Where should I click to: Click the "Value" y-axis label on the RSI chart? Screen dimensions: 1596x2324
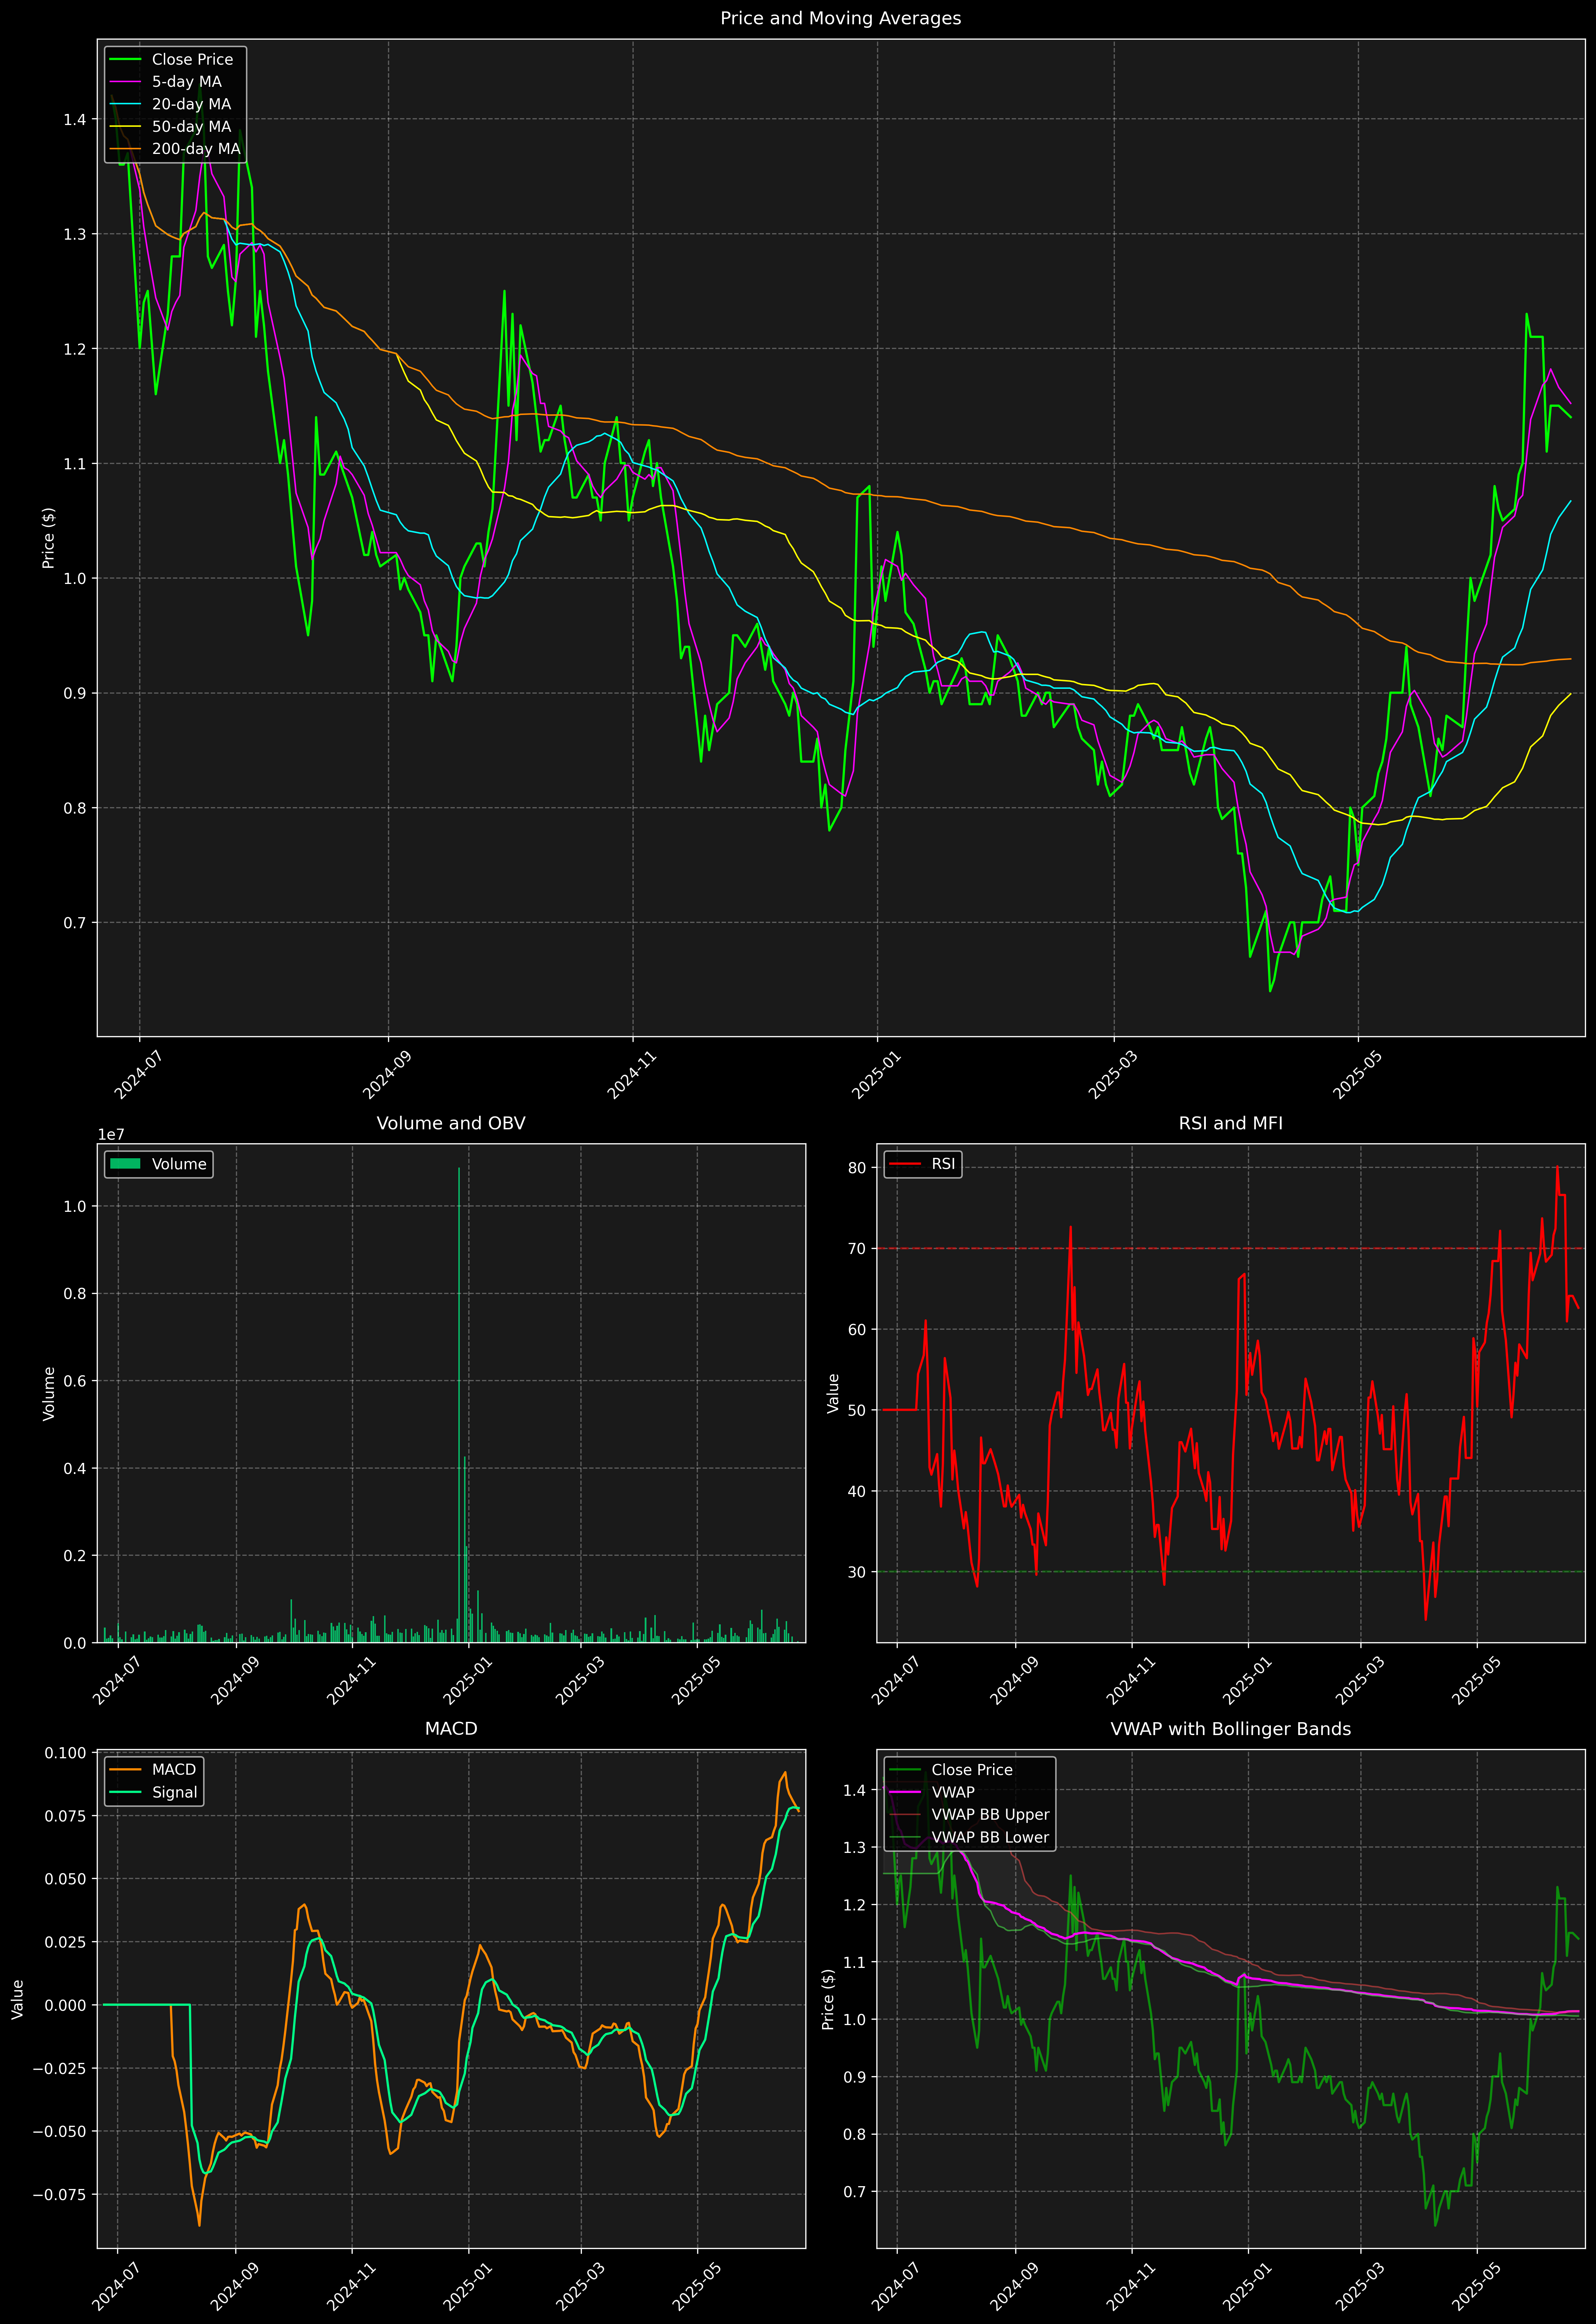(833, 1394)
